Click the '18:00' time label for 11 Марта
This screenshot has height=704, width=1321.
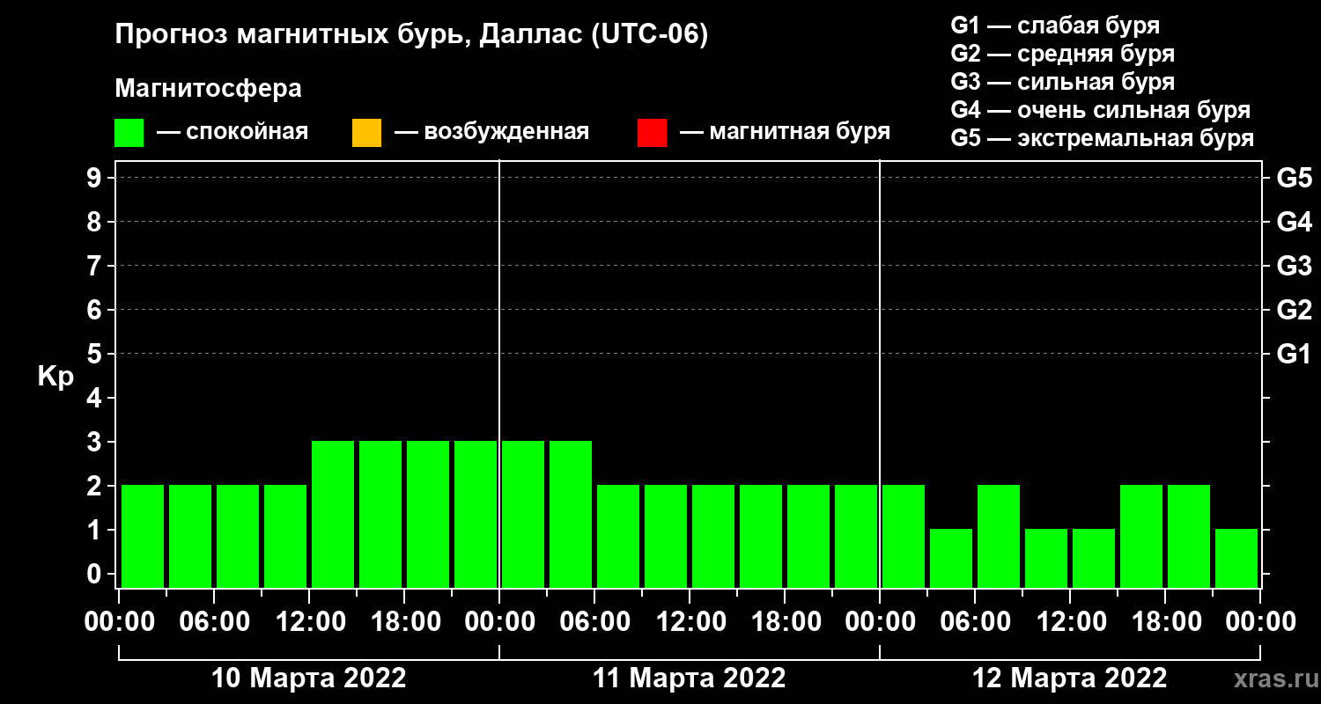click(x=785, y=622)
